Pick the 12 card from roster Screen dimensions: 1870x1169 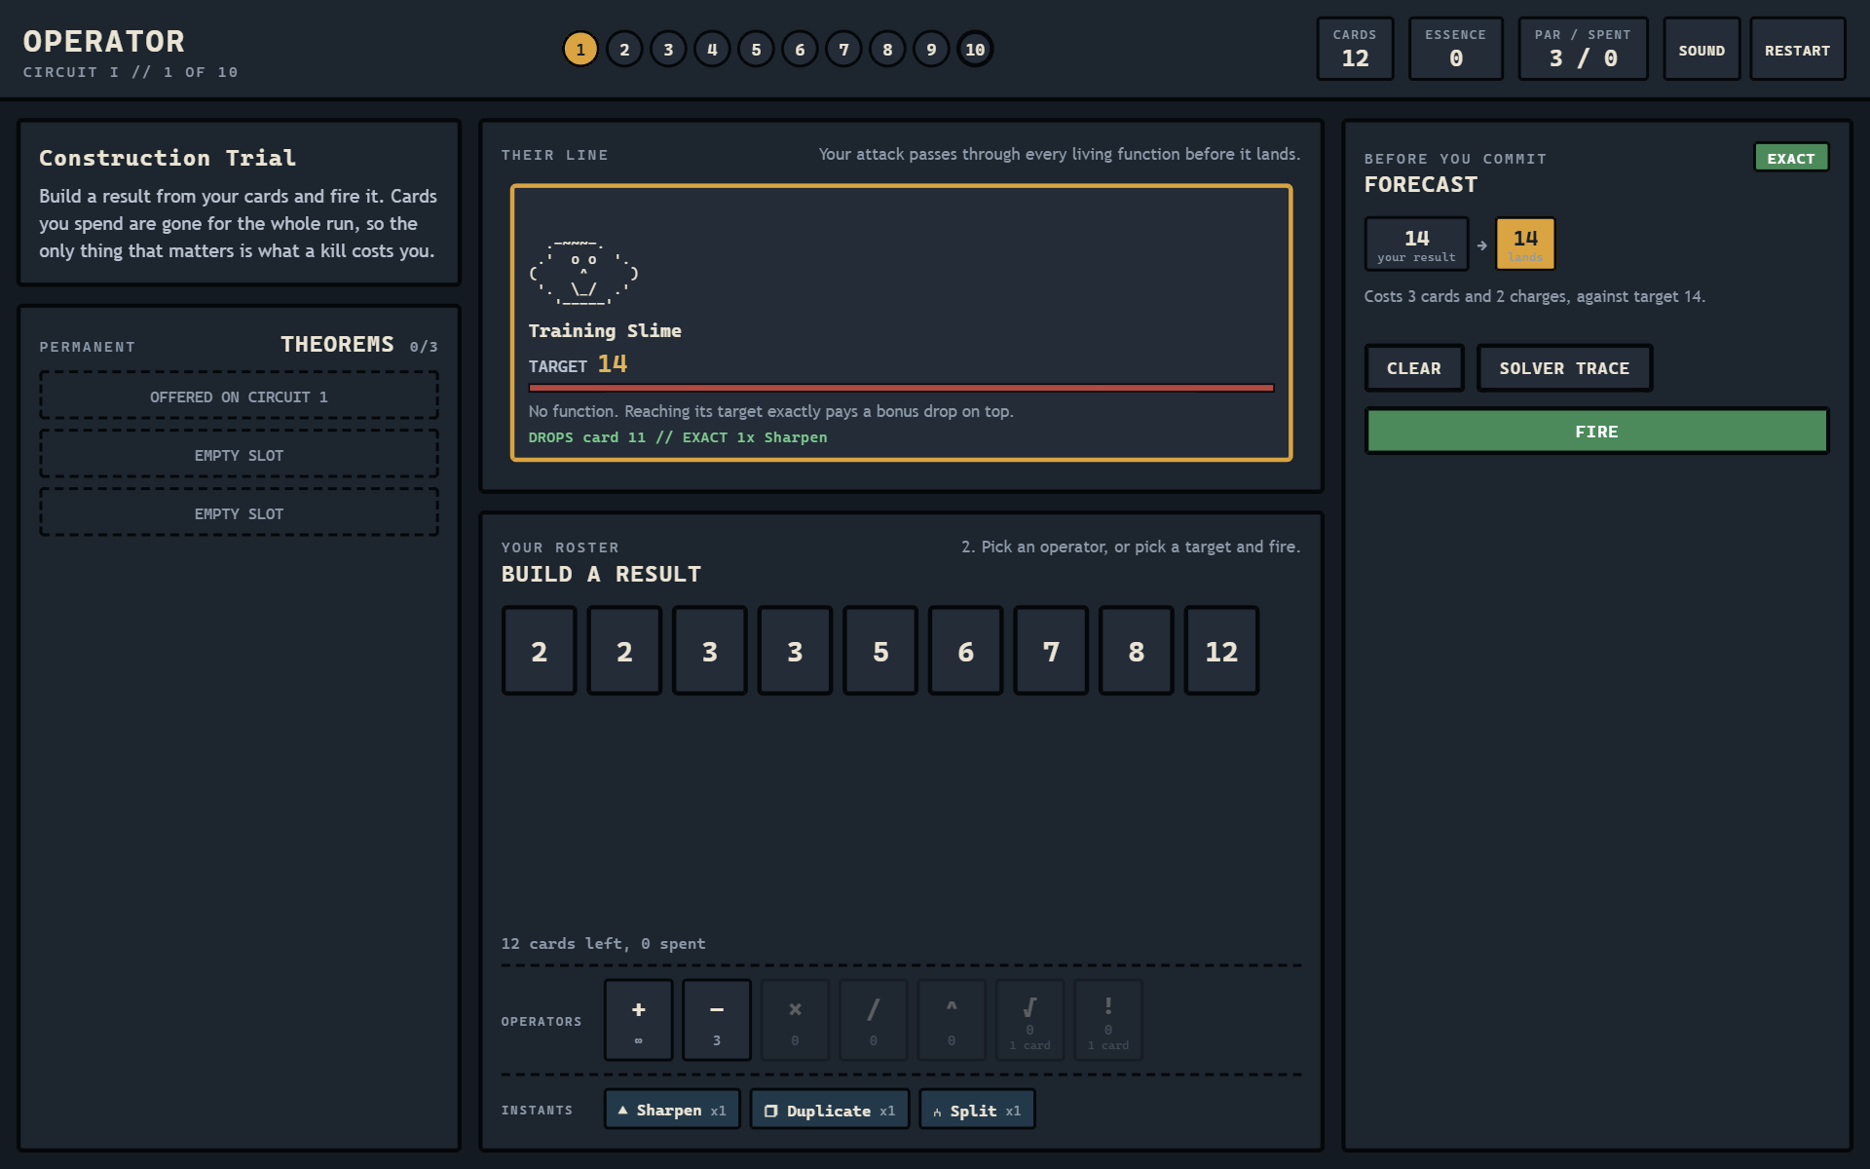(1221, 651)
